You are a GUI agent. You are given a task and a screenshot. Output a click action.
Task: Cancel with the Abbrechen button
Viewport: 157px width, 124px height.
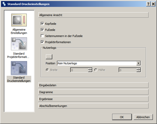[143, 117]
